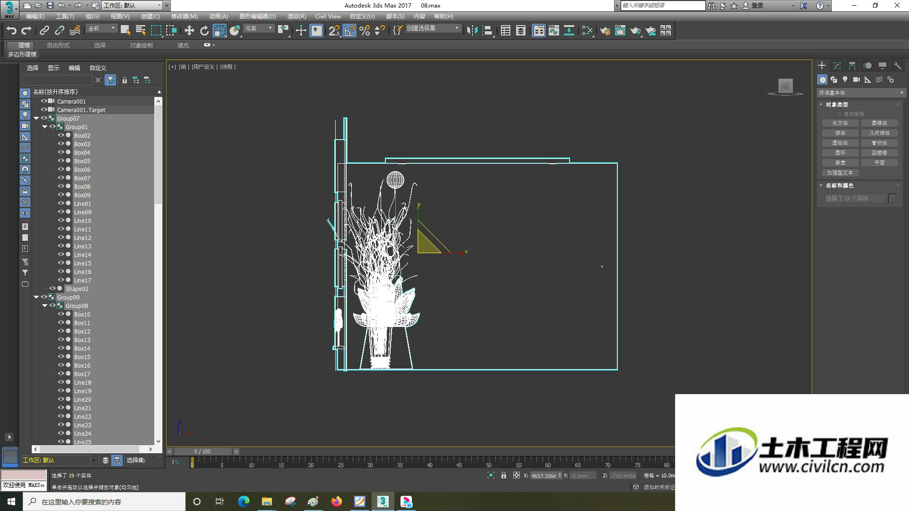This screenshot has height=511, width=909.
Task: Collapse the 对象类型 rollout
Action: click(821, 105)
